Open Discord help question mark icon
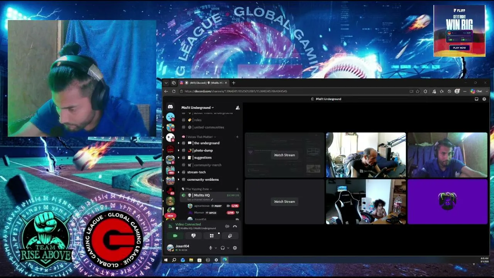Viewport: 494px width, 278px height. (484, 99)
